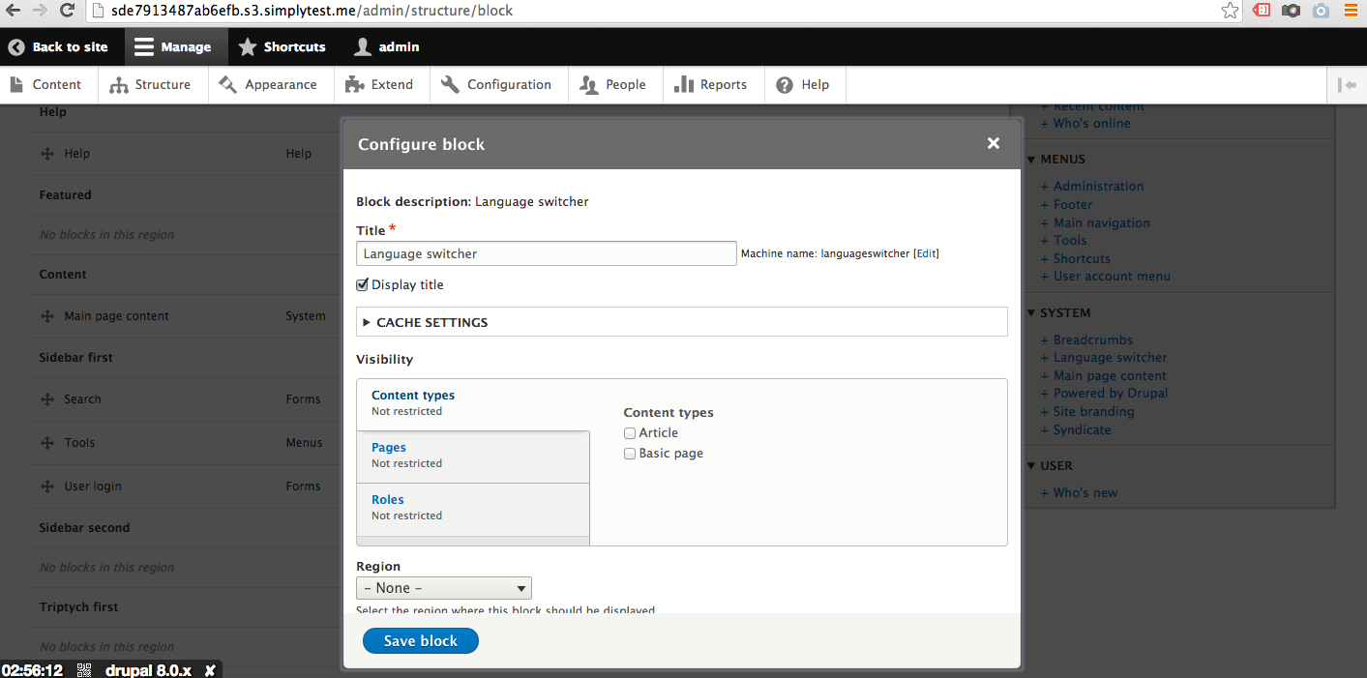This screenshot has height=678, width=1367.
Task: Click the Content page icon in toolbar
Action: click(x=16, y=85)
